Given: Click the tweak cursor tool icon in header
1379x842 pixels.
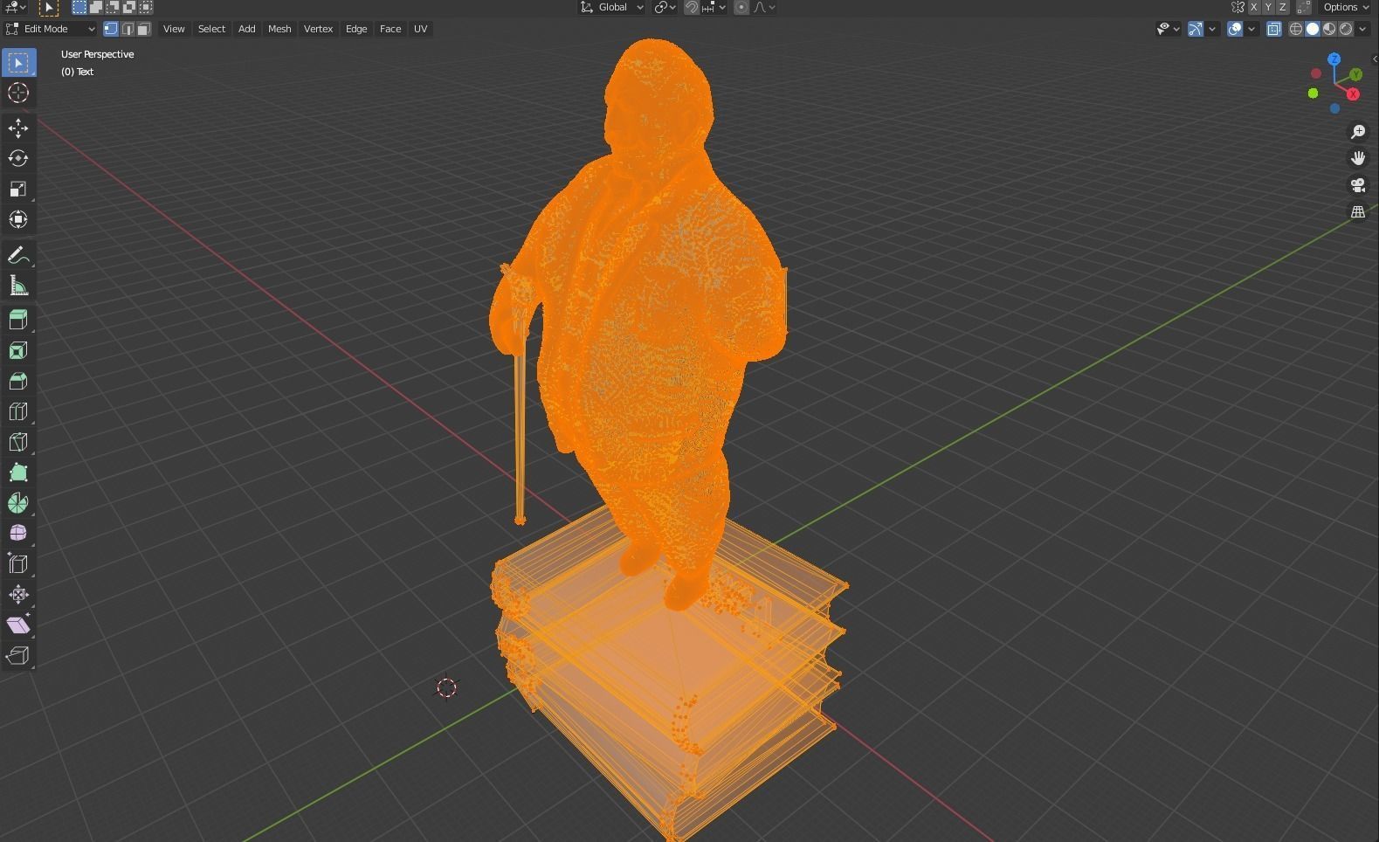Looking at the screenshot, I should pos(49,7).
